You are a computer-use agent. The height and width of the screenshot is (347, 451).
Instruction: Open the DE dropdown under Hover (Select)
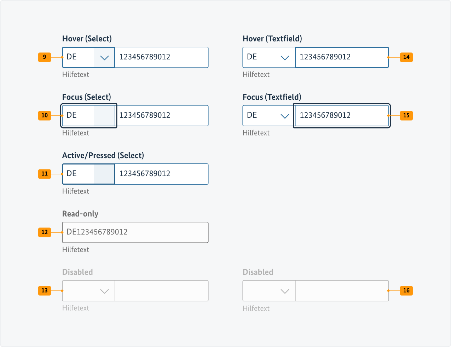click(89, 57)
